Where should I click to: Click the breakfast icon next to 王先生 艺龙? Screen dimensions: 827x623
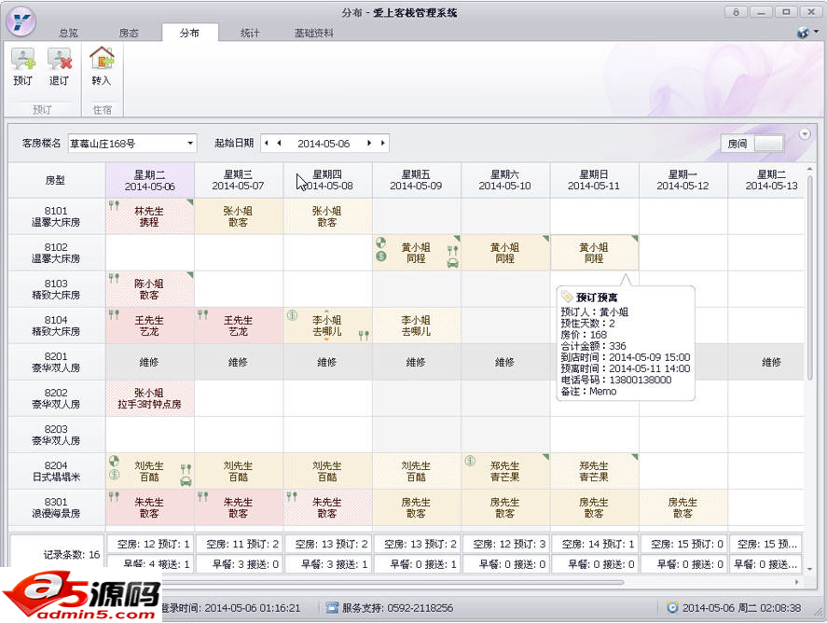(x=114, y=313)
